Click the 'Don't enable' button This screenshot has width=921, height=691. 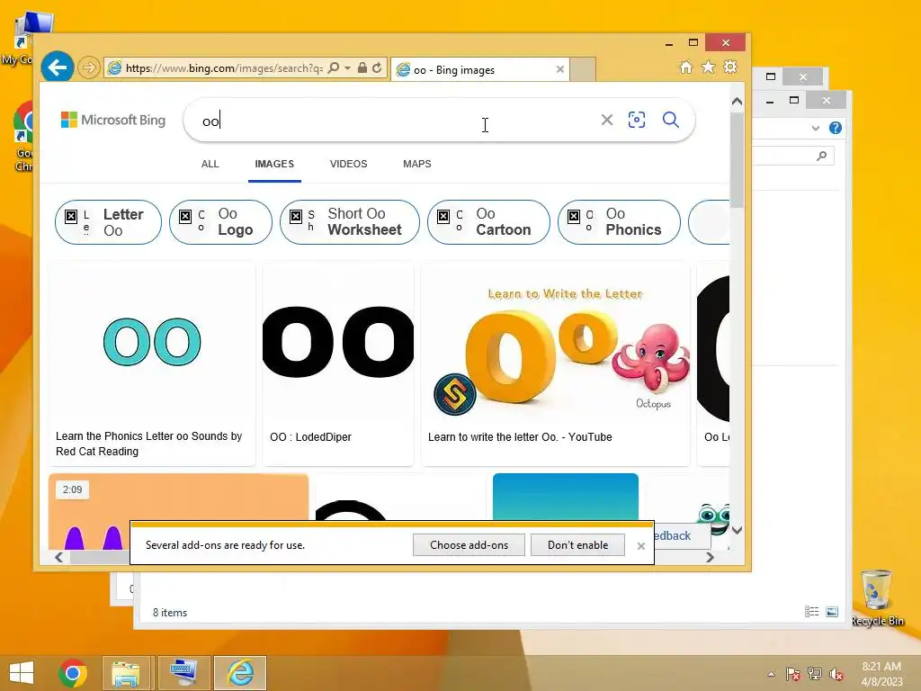(x=578, y=544)
